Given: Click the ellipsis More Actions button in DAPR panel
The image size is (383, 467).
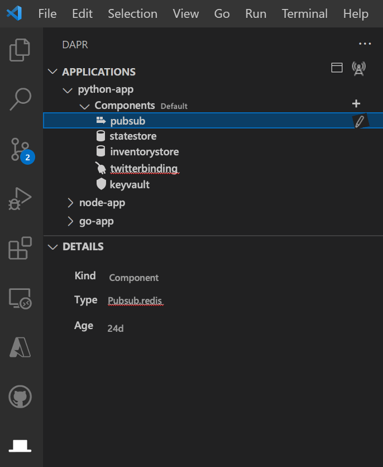Looking at the screenshot, I should [365, 44].
